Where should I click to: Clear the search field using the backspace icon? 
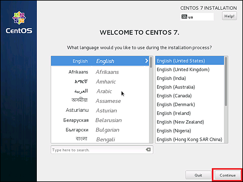pyautogui.click(x=148, y=150)
